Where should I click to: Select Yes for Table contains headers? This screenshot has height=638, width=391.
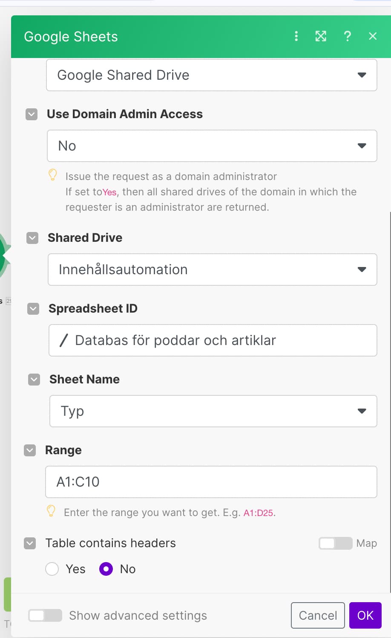coord(52,569)
